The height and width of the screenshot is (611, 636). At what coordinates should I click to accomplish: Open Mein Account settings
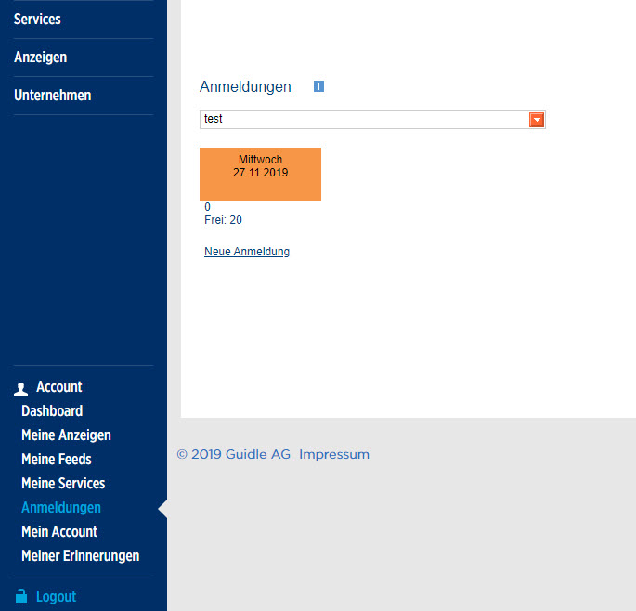(x=59, y=531)
